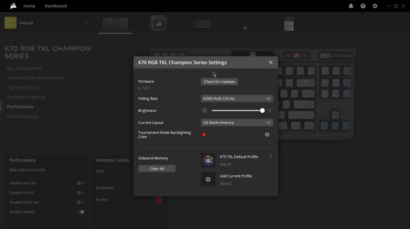Click the Add Current Profile plus icon
410x229 pixels.
coord(208,179)
